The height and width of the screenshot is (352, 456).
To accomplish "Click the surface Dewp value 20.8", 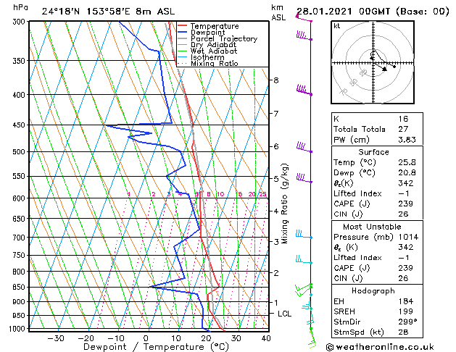I will (407, 173).
